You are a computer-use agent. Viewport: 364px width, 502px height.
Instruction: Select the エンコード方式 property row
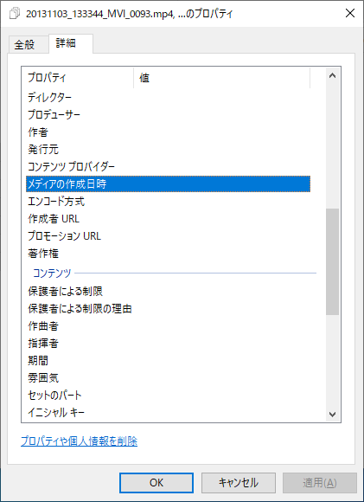(x=168, y=201)
